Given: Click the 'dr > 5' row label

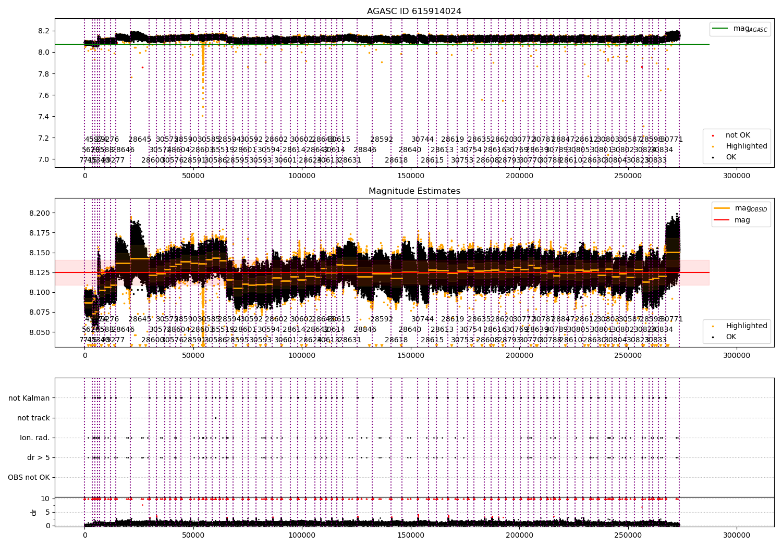Looking at the screenshot, I should pyautogui.click(x=39, y=458).
